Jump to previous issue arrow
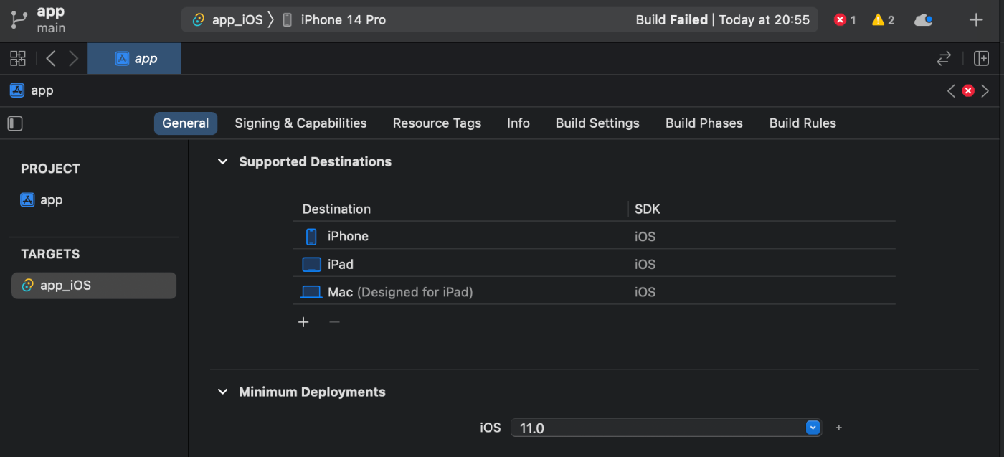The width and height of the screenshot is (1004, 457). coord(952,91)
